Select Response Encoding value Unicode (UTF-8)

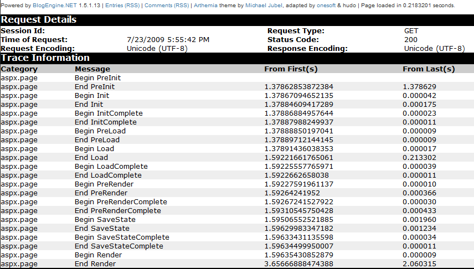click(434, 48)
